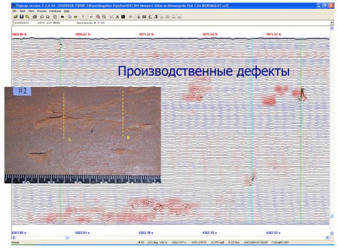Minimize the Pigtrap window
Viewport: 338px width, 249px height.
(x=319, y=6)
